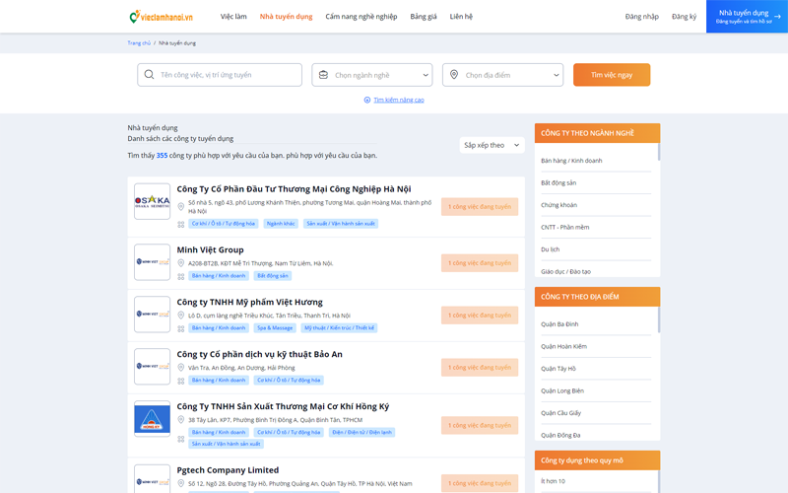
Task: Click the Đăng nhập link
Action: point(641,17)
